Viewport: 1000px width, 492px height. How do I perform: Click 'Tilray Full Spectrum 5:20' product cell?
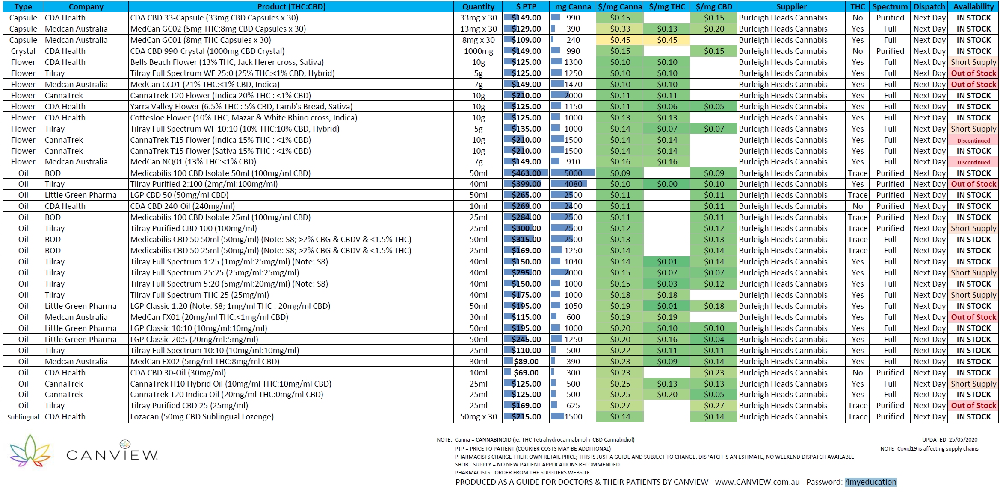pos(291,284)
